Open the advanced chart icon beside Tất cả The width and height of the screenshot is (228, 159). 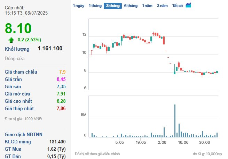188,5
